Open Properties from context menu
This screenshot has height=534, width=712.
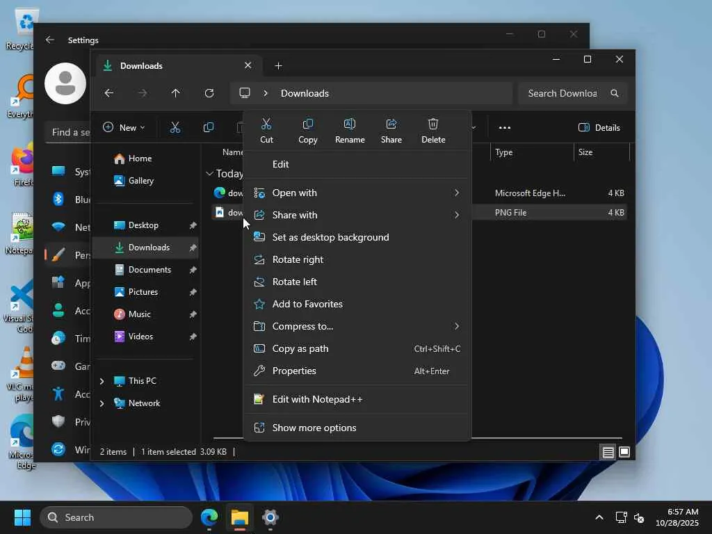point(357,371)
